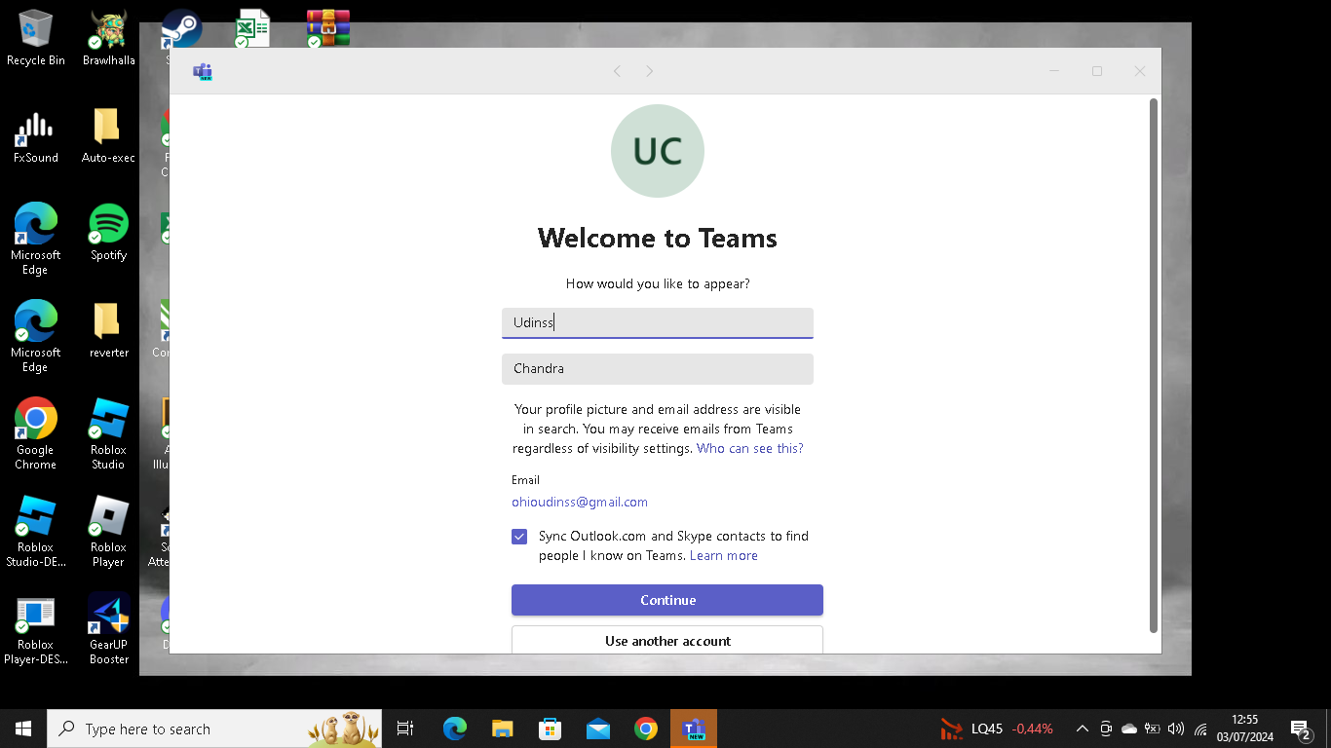Image resolution: width=1331 pixels, height=748 pixels.
Task: Select the reverter folder
Action: click(109, 330)
